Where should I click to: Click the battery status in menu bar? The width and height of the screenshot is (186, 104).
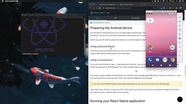click(172, 1)
